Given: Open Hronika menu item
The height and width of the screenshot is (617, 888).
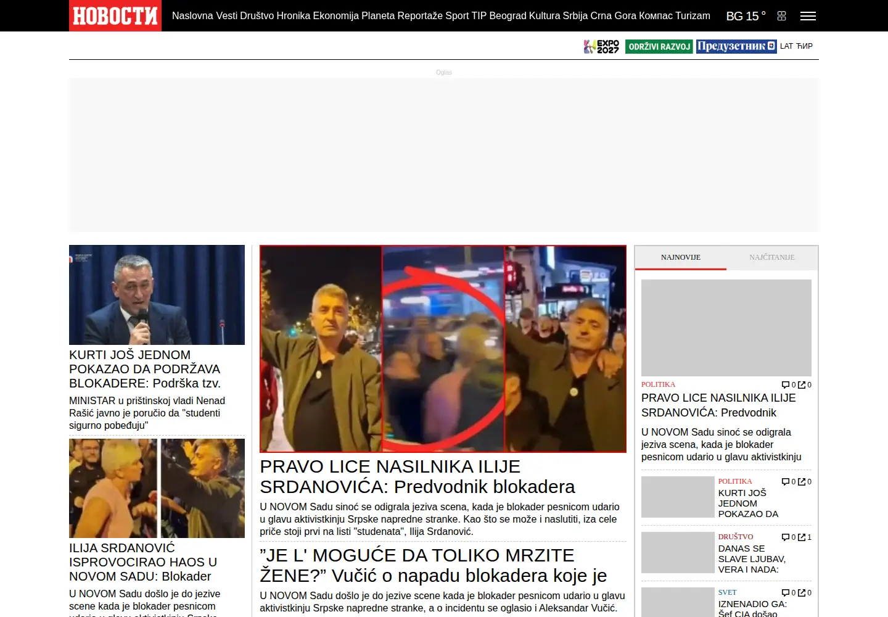Looking at the screenshot, I should (294, 16).
